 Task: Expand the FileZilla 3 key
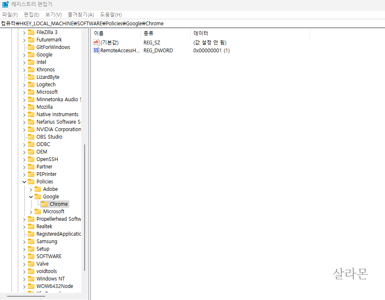pos(24,32)
